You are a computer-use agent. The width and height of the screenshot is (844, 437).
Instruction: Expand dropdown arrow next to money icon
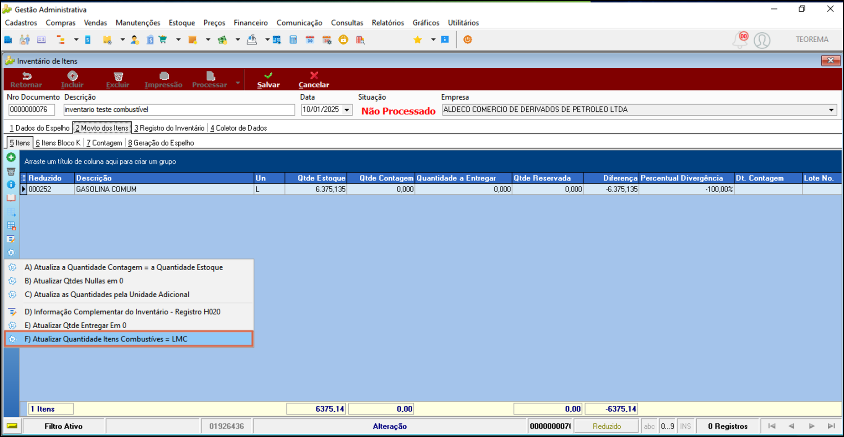tap(237, 40)
